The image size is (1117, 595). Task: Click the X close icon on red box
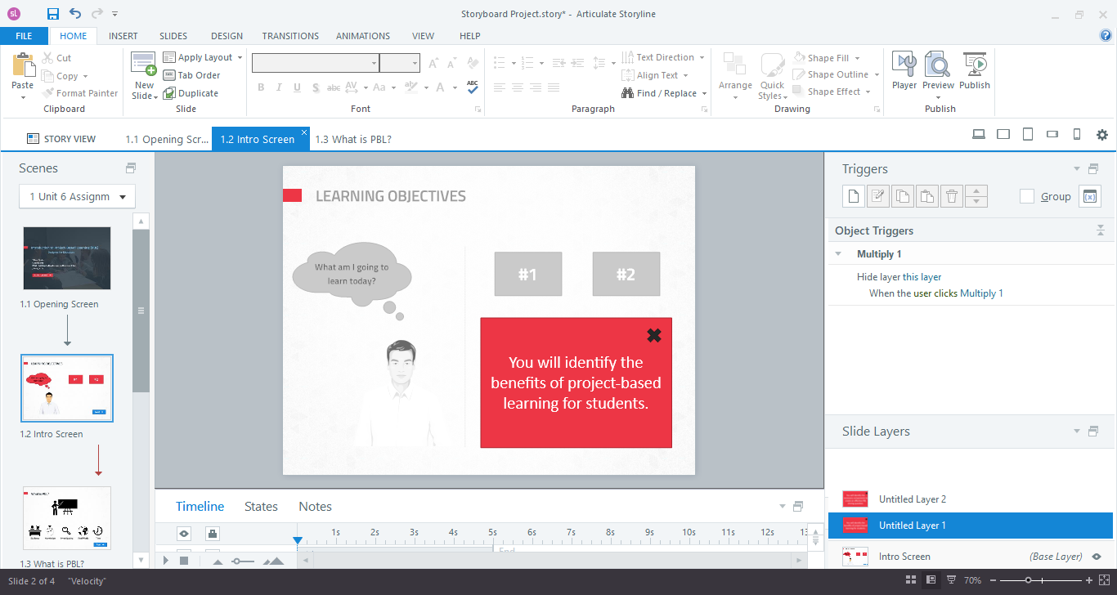click(653, 335)
